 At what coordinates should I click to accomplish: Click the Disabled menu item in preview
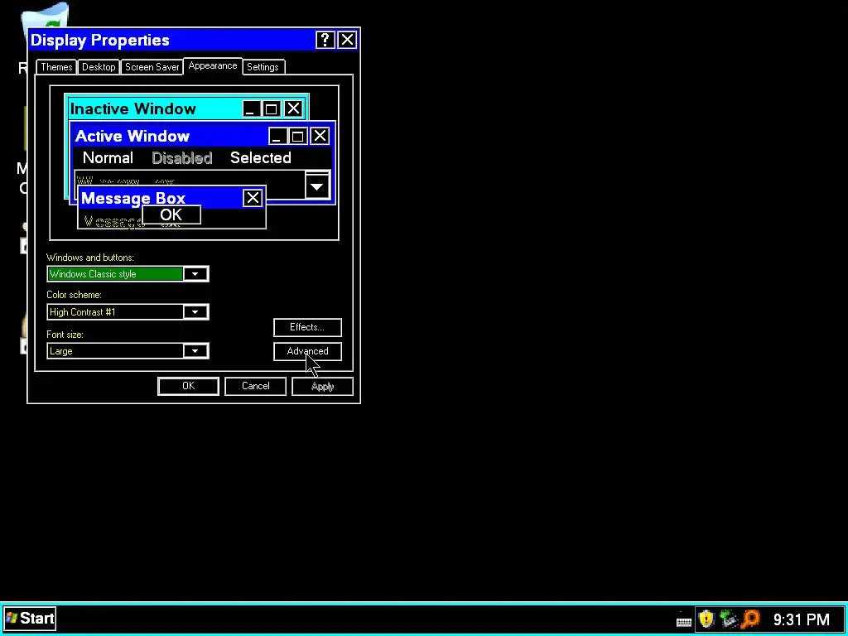[x=181, y=158]
